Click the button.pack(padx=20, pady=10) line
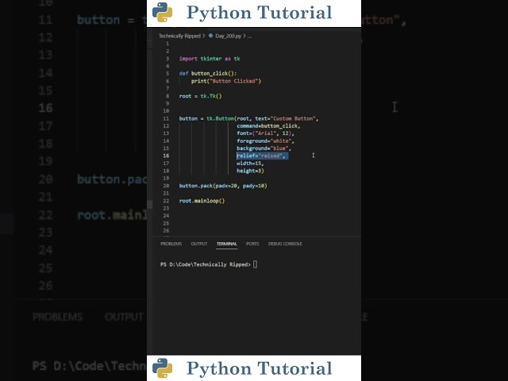This screenshot has height=381, width=508. (223, 186)
